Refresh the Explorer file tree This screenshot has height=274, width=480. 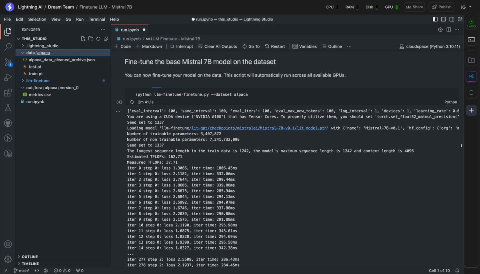[x=98, y=39]
